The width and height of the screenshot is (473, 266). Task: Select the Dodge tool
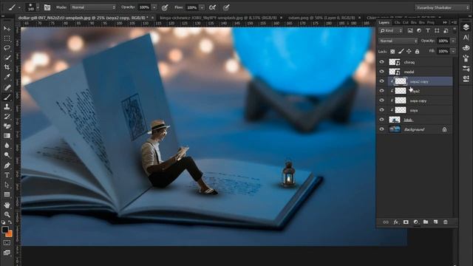click(7, 155)
